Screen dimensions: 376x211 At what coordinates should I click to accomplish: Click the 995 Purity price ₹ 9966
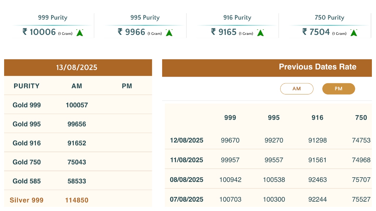tap(132, 32)
